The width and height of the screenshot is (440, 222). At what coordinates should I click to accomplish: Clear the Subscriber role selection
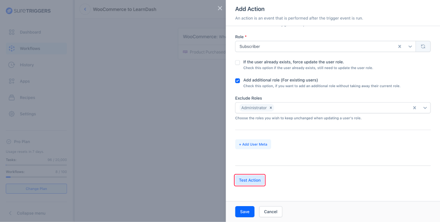(400, 46)
